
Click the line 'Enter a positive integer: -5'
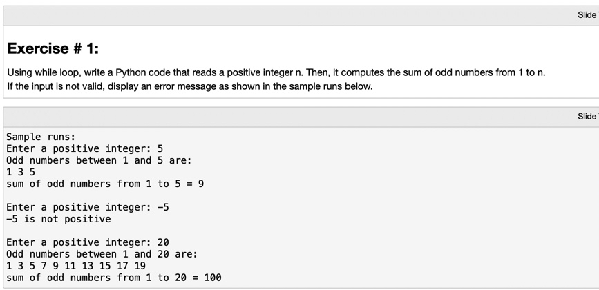(88, 207)
